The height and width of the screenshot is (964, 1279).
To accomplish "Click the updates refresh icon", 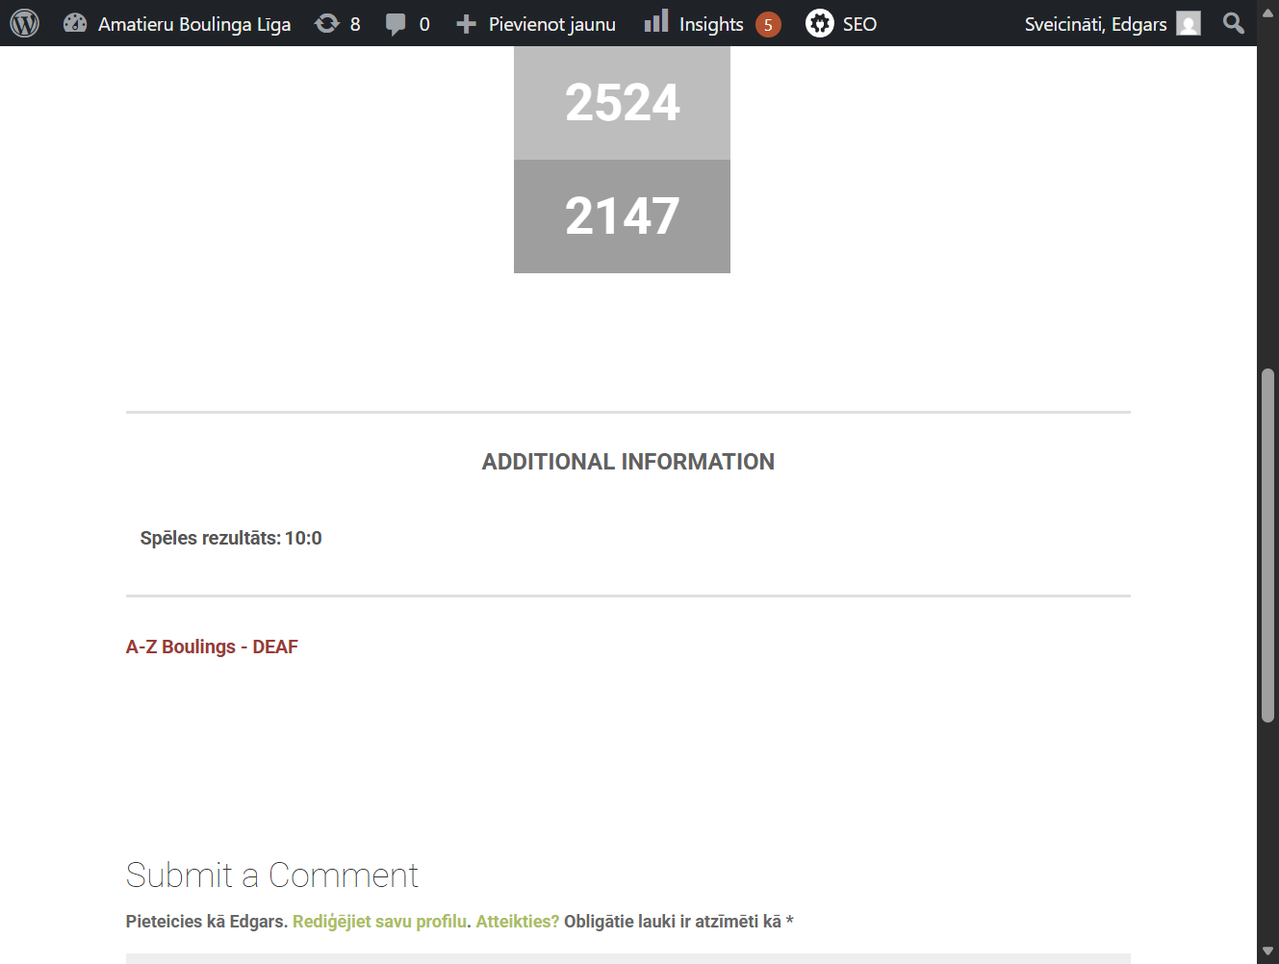I will (327, 23).
